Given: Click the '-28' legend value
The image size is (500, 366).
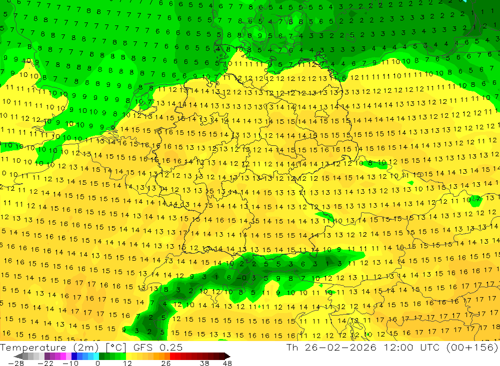Looking at the screenshot, I should (x=16, y=363).
